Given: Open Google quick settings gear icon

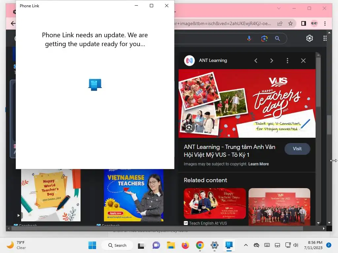Looking at the screenshot, I should [x=310, y=38].
